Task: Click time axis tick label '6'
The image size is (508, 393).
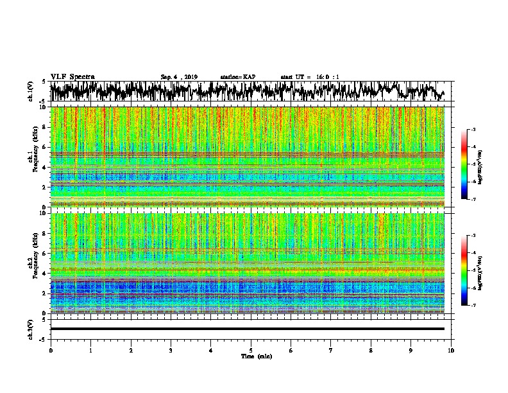Action: tap(291, 351)
